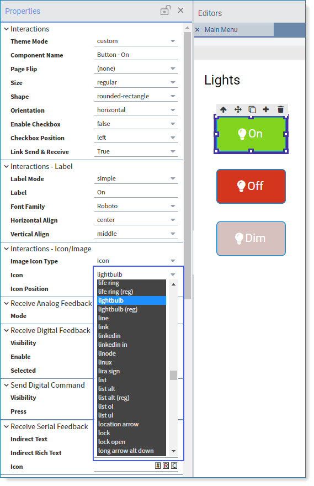Viewport: 314px width, 486px height.
Task: Click the icon list scrollbar thumb
Action: (x=173, y=375)
